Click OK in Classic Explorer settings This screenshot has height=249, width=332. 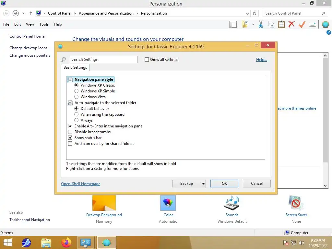point(224,184)
